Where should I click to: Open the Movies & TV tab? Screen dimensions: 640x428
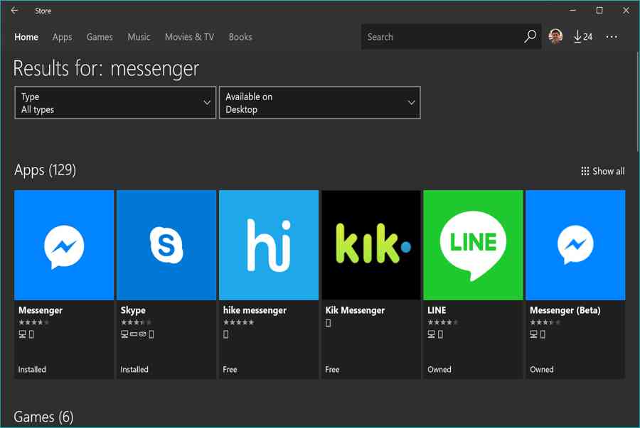(189, 37)
